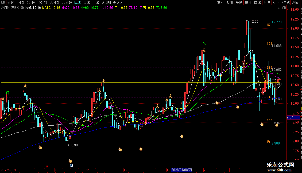The width and height of the screenshot is (302, 173).
Task: Click the running-man icon on the October peak
Action: 103,80
